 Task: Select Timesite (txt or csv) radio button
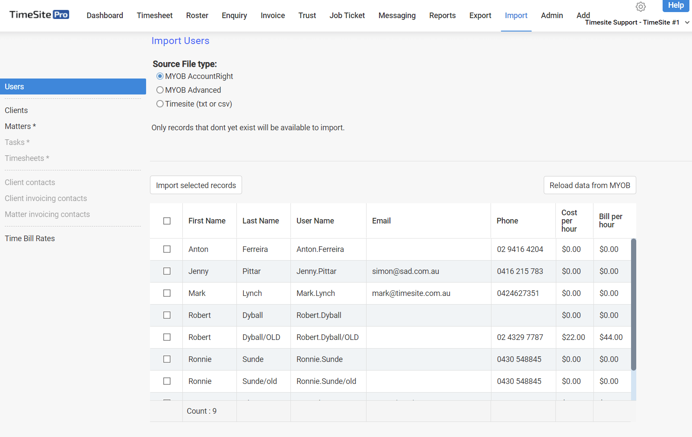pos(160,104)
